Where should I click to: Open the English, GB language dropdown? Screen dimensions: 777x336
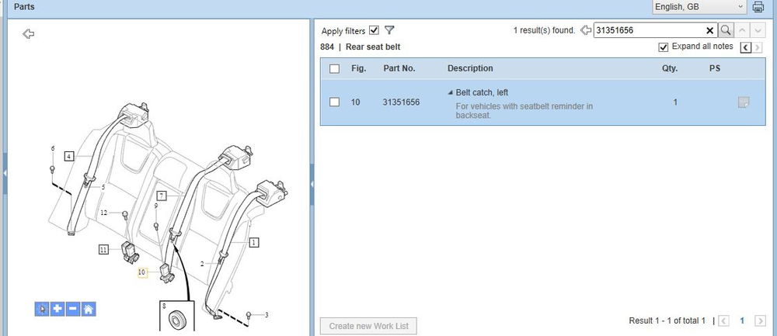699,7
